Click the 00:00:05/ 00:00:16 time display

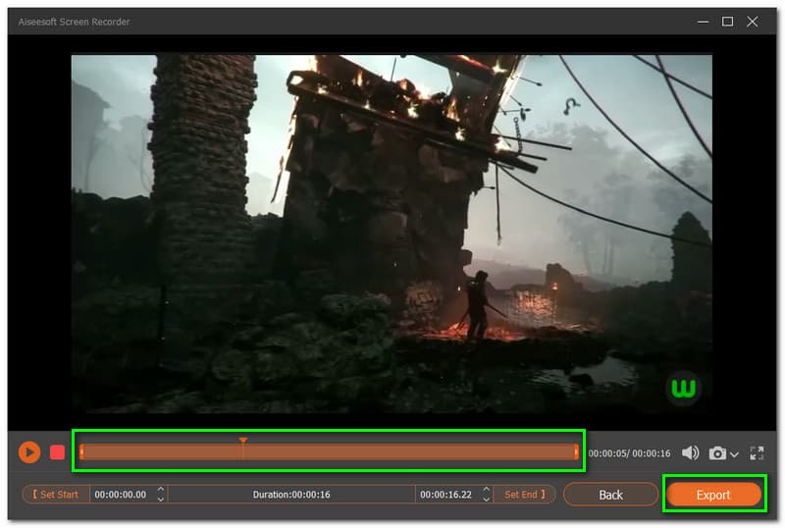click(629, 453)
